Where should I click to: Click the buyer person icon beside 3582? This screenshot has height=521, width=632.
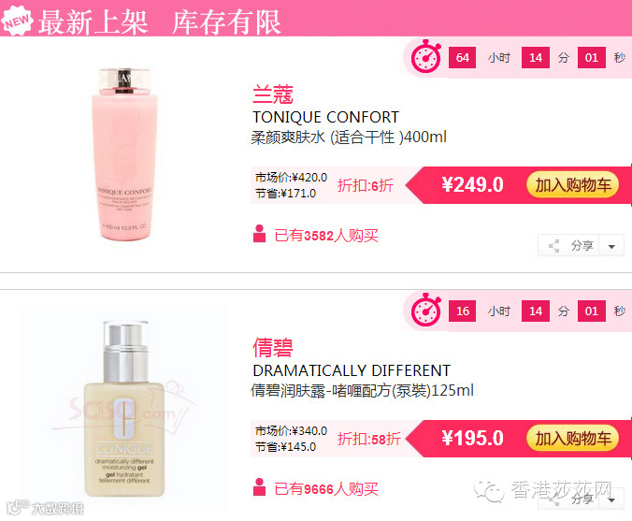pyautogui.click(x=259, y=234)
